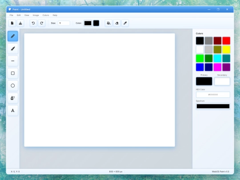Viewport: 240px width, 180px height.
Task: Pick the purple swatch
Action: (x=226, y=67)
